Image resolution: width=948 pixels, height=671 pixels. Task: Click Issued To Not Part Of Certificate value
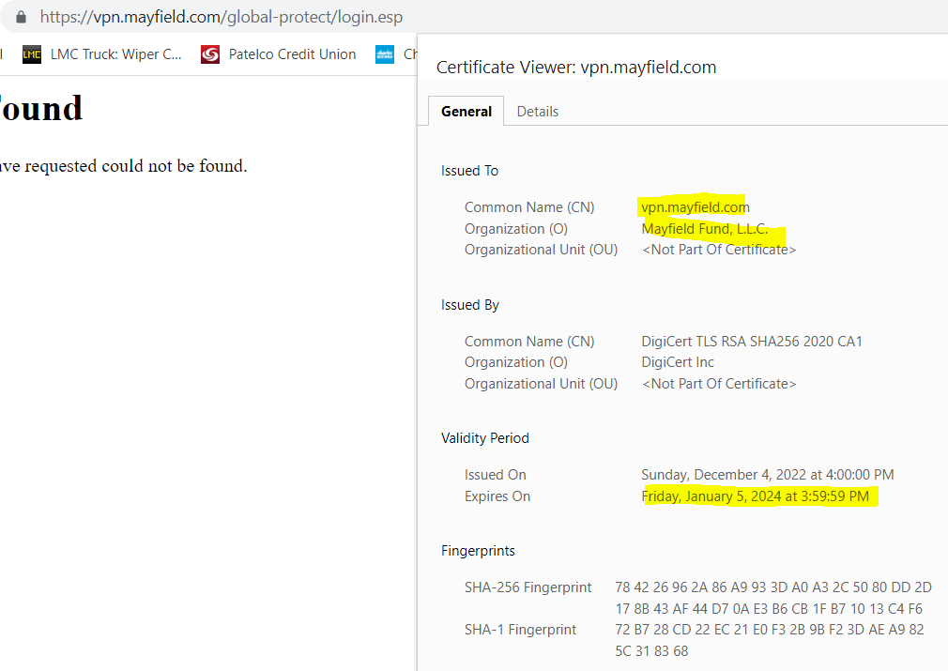point(718,250)
